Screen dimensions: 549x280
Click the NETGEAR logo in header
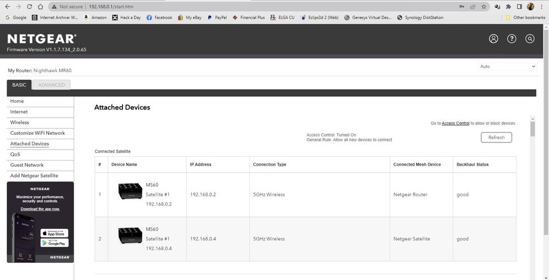[x=42, y=39]
